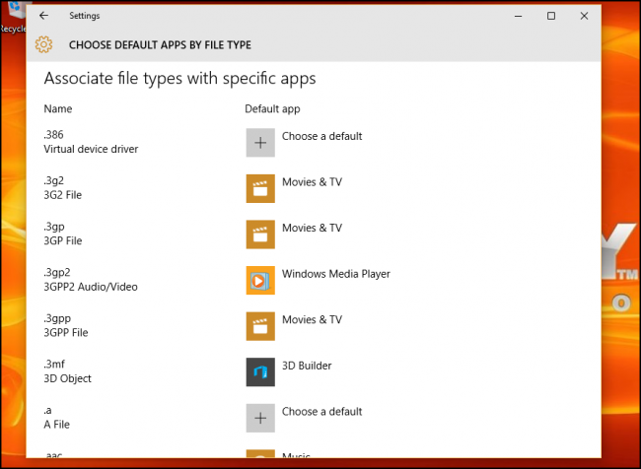
Task: Click the Settings window title text
Action: click(x=84, y=16)
